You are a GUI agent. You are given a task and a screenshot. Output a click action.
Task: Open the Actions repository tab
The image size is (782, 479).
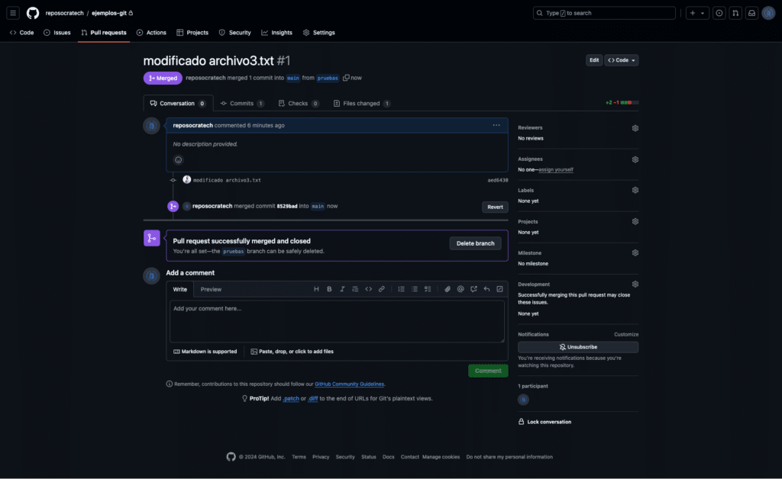point(151,32)
